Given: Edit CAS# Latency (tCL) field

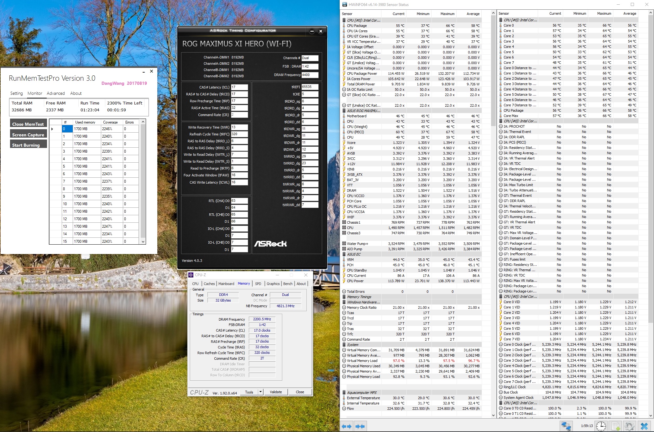Looking at the screenshot, I should pyautogui.click(x=239, y=87).
